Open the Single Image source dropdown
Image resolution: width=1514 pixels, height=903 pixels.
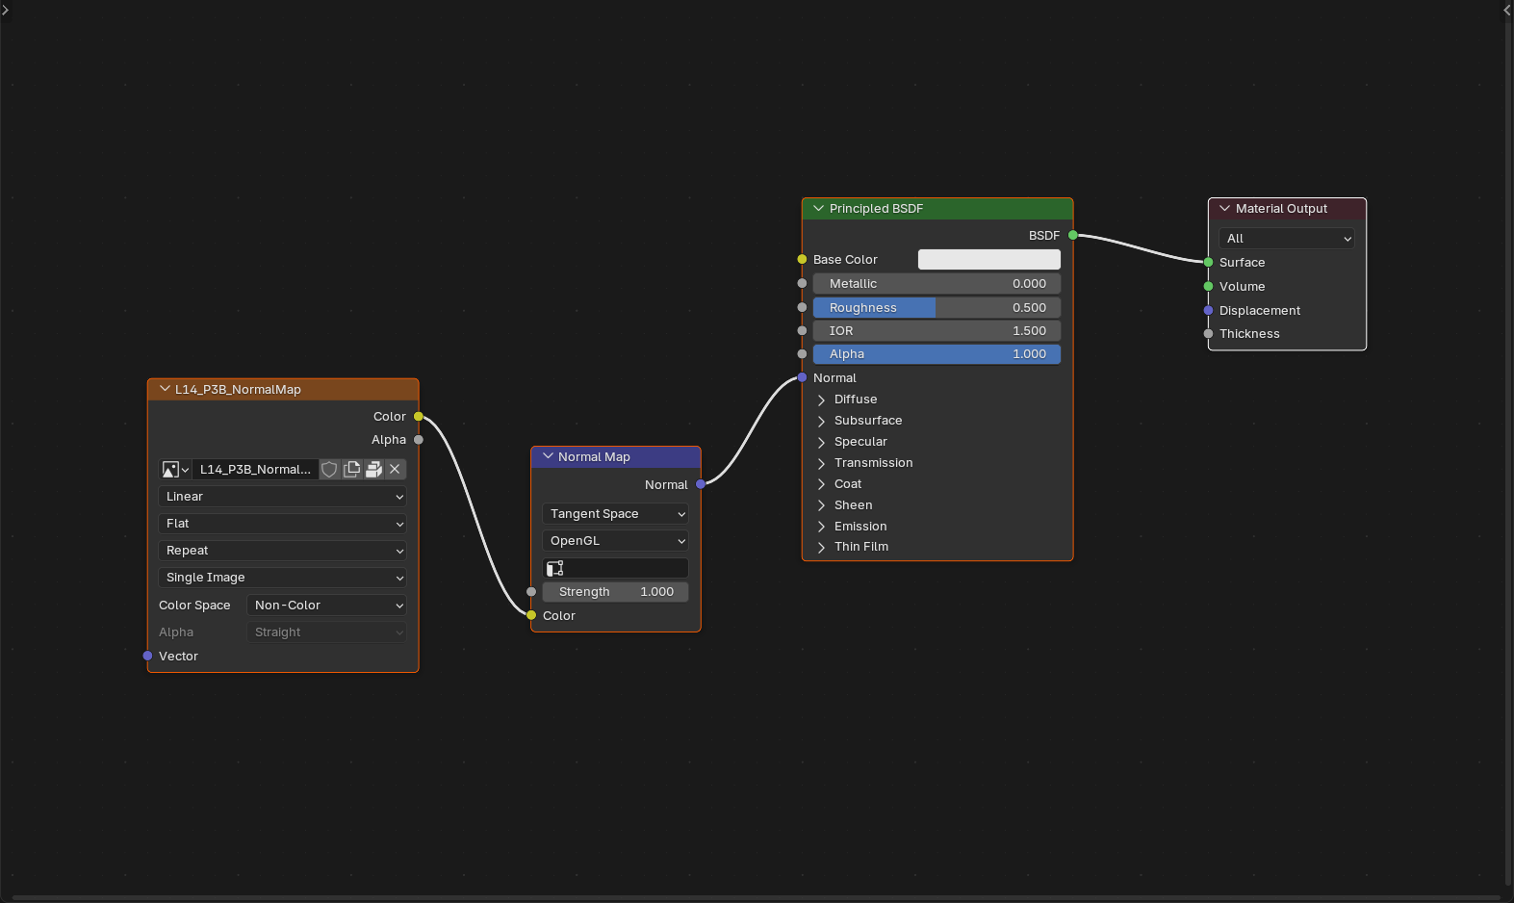point(282,578)
